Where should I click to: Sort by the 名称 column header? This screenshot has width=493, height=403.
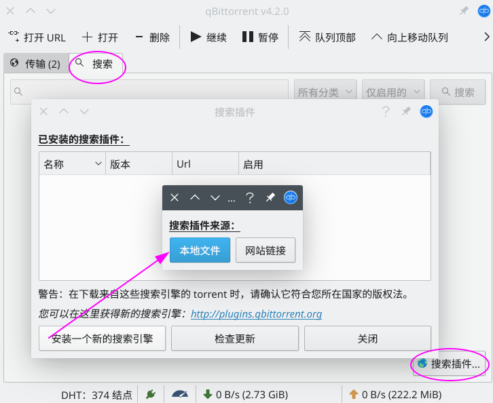pos(72,164)
